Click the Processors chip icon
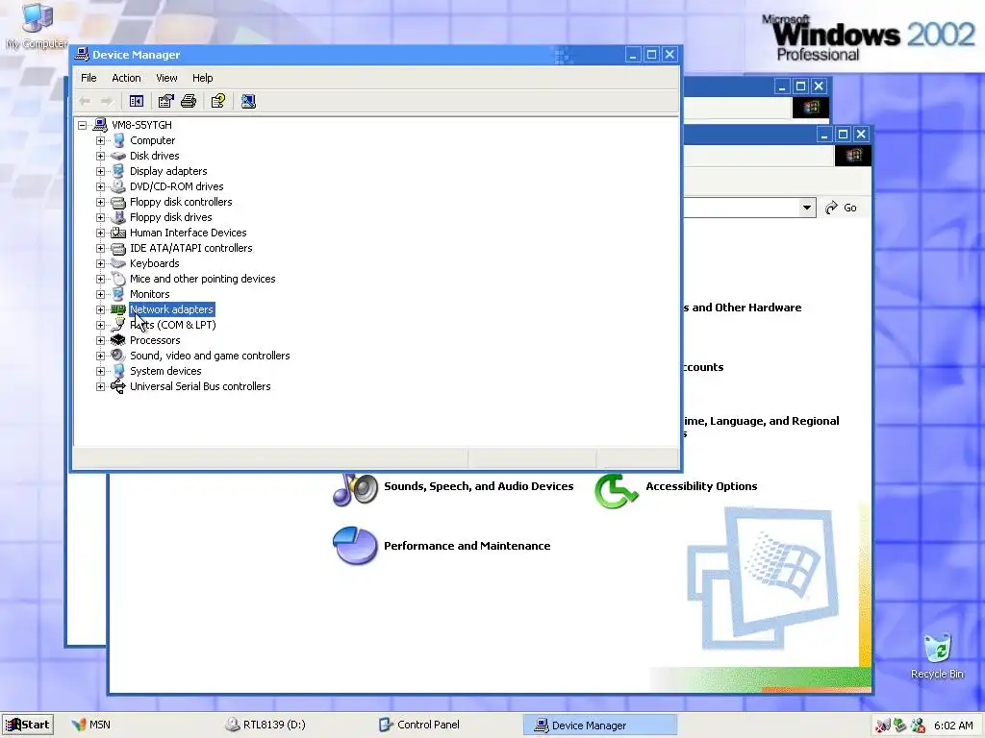The image size is (985, 738). pyautogui.click(x=118, y=340)
